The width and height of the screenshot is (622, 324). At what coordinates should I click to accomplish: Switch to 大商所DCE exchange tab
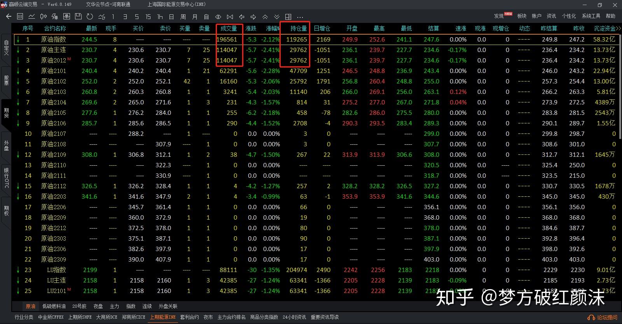click(107, 317)
